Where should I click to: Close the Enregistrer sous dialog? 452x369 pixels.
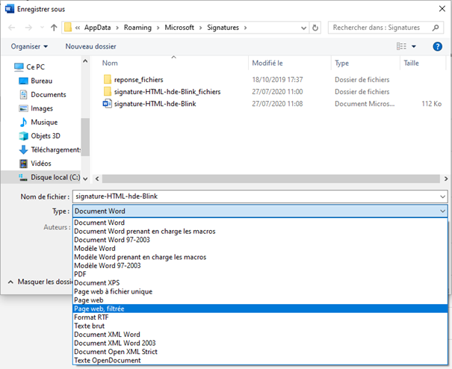[x=442, y=9]
